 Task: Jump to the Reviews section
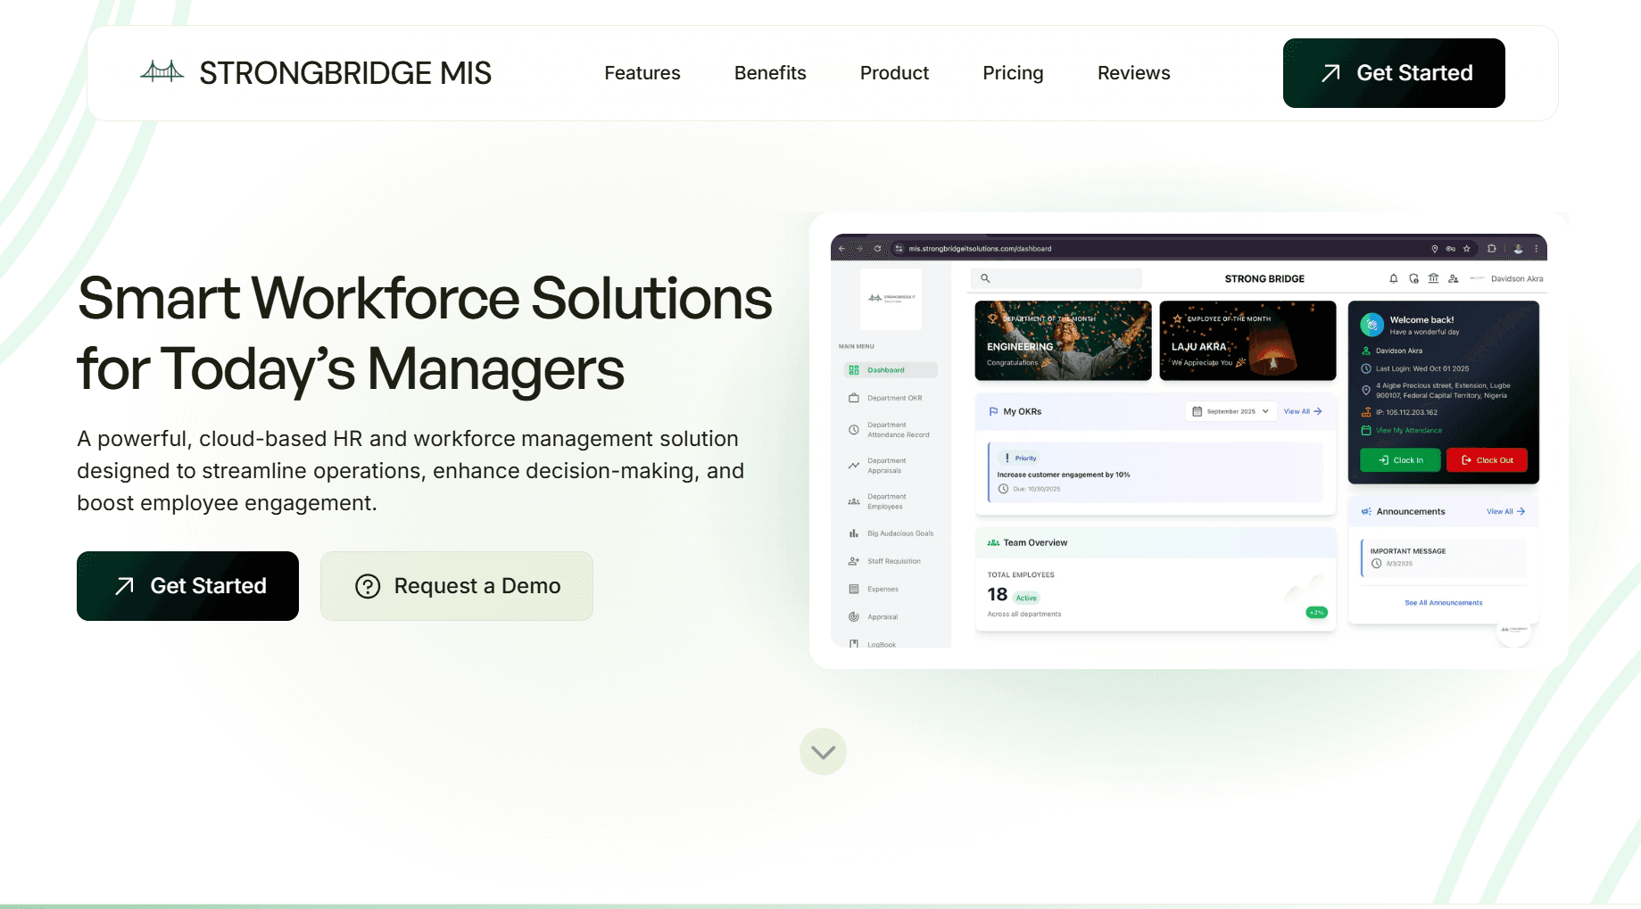[1133, 73]
